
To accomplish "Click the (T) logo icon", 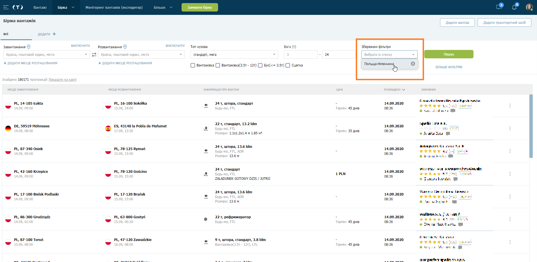I will 18,7.
